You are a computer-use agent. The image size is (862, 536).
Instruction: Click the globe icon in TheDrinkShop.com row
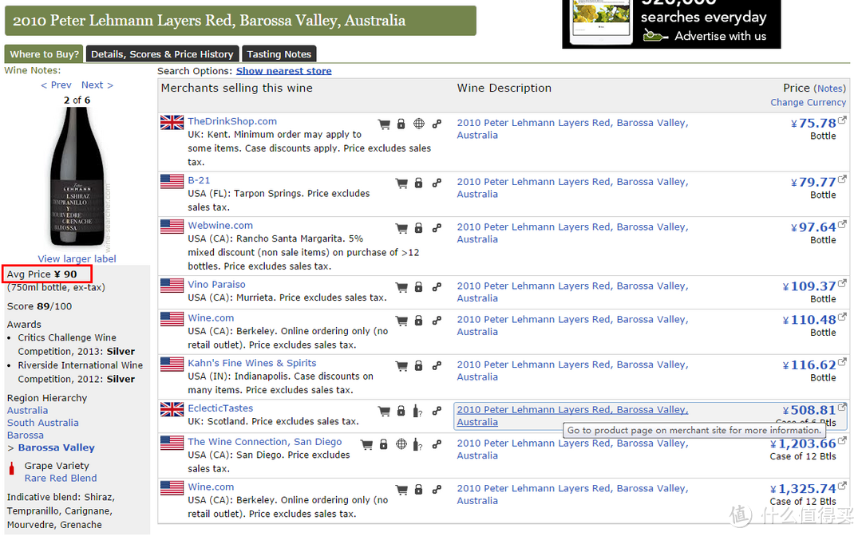click(x=419, y=124)
